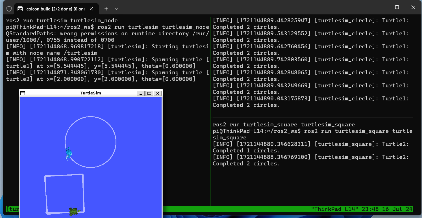This screenshot has height=218, width=422.
Task: Expand the new tab profile dropdown chevron
Action: (x=117, y=9)
